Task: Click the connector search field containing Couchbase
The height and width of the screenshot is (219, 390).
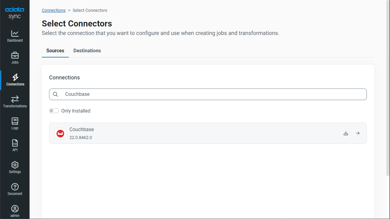Action: pos(208,94)
